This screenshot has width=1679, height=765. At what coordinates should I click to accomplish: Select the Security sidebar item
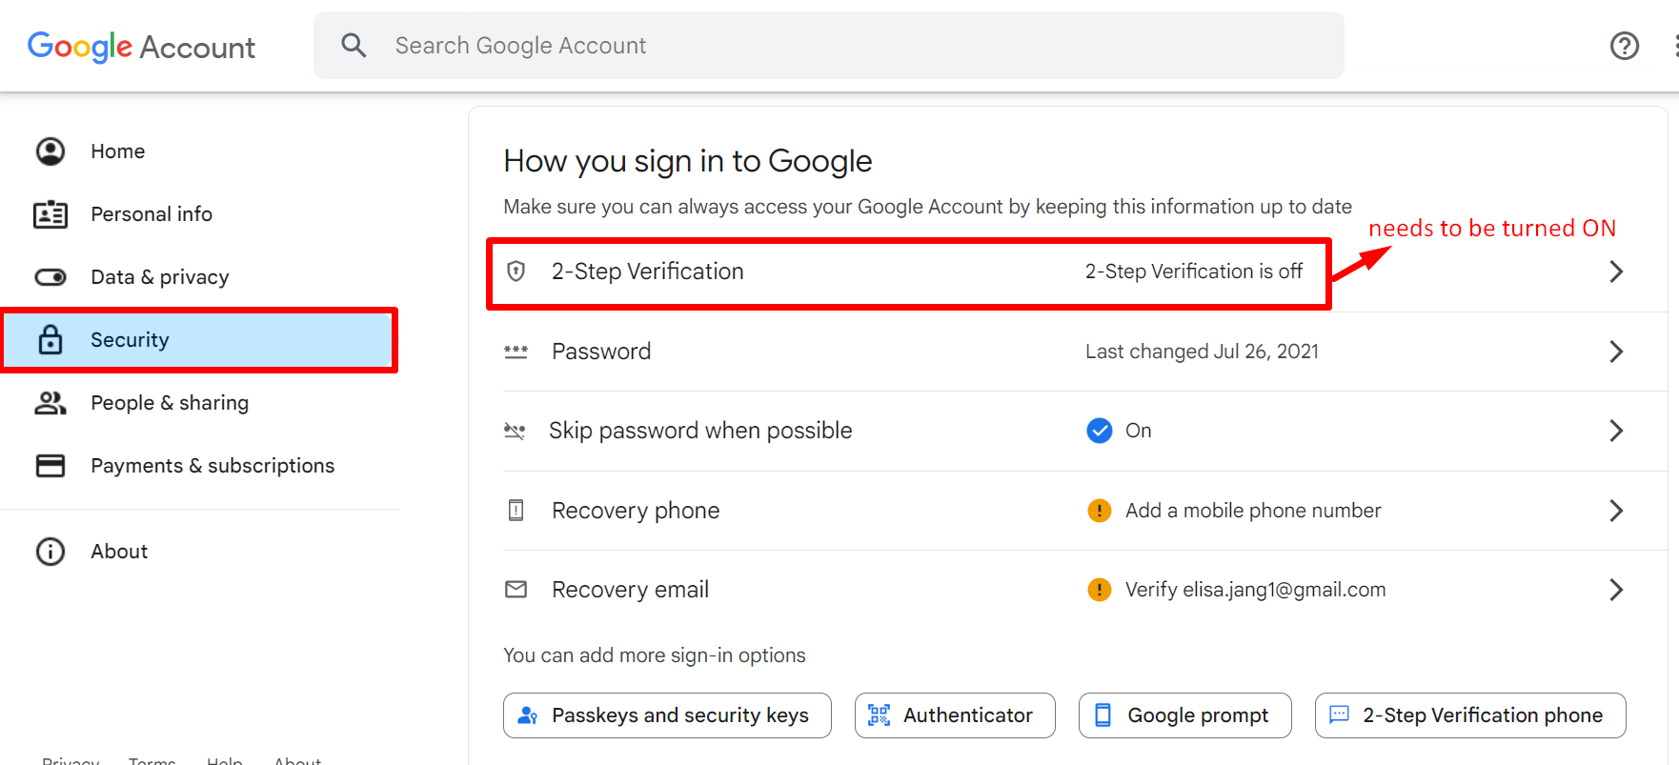pos(198,340)
